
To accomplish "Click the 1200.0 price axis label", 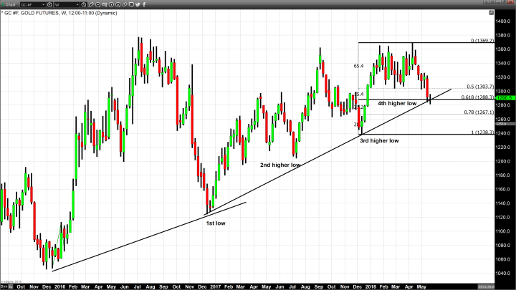I will coord(503,161).
